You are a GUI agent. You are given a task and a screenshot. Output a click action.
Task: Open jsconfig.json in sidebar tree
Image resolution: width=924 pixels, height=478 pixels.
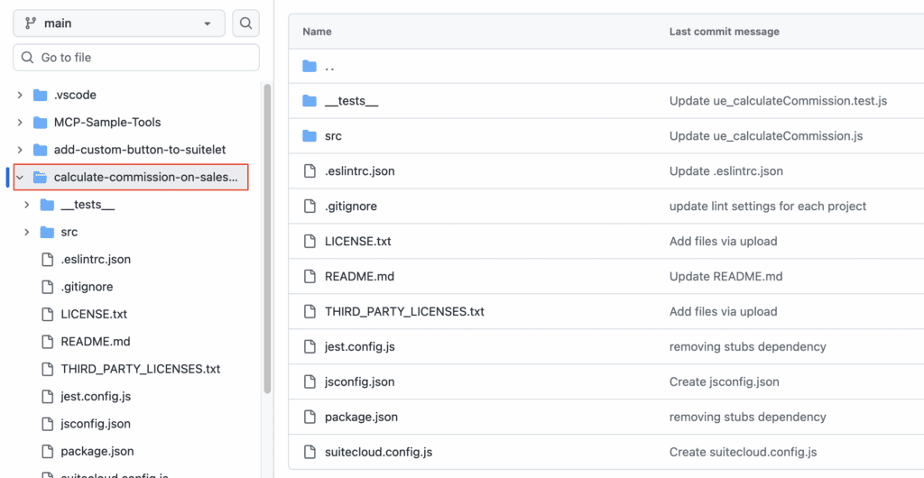[96, 424]
